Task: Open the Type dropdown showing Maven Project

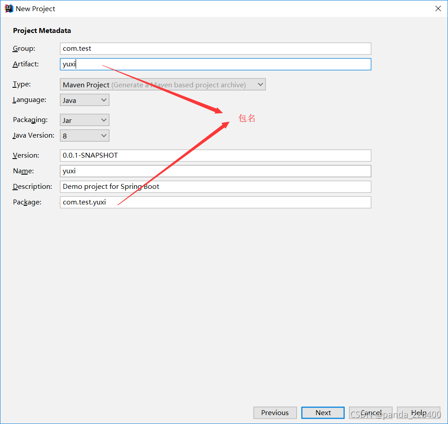Action: pyautogui.click(x=162, y=85)
